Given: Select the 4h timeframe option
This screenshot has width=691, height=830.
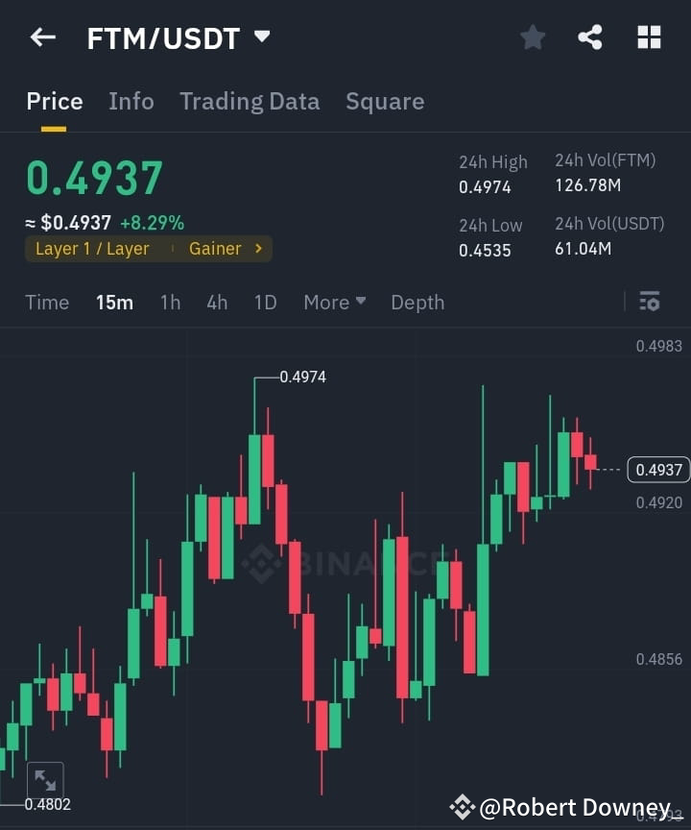Looking at the screenshot, I should click(x=217, y=302).
